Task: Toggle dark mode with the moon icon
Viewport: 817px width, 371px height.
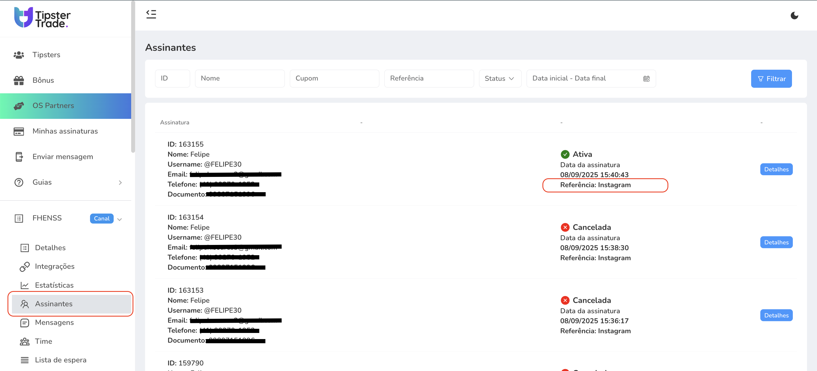Action: click(794, 16)
